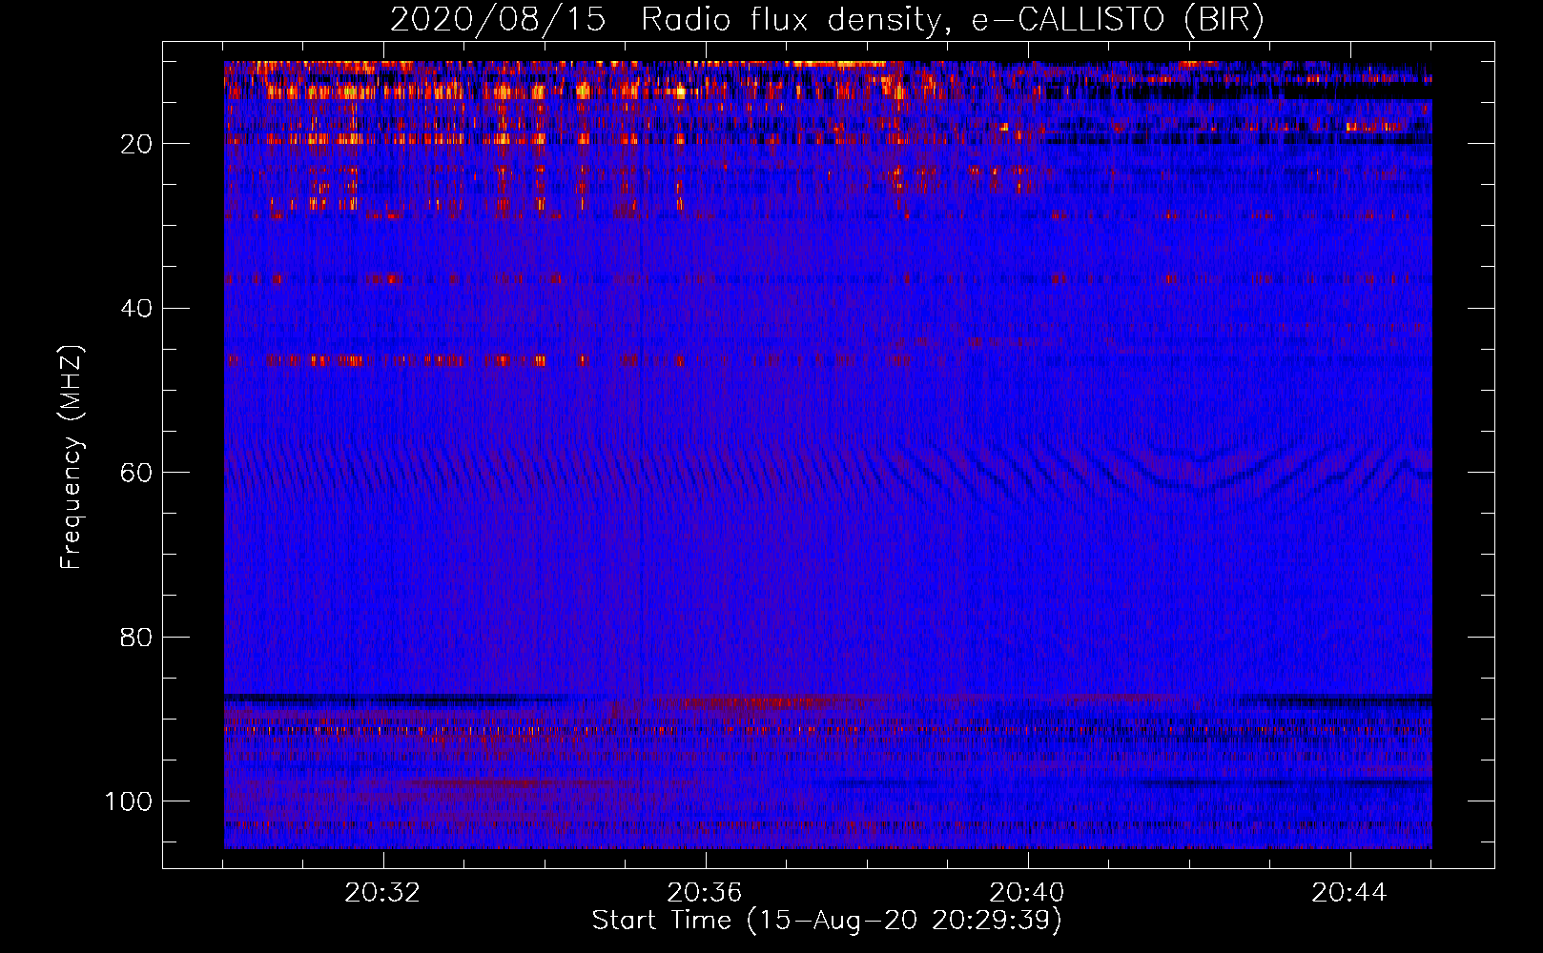The image size is (1543, 953).
Task: Select the 20:36 time tick label
Action: click(x=705, y=893)
